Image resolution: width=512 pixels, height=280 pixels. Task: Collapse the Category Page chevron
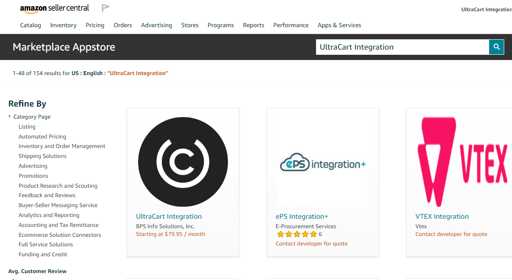[9, 116]
